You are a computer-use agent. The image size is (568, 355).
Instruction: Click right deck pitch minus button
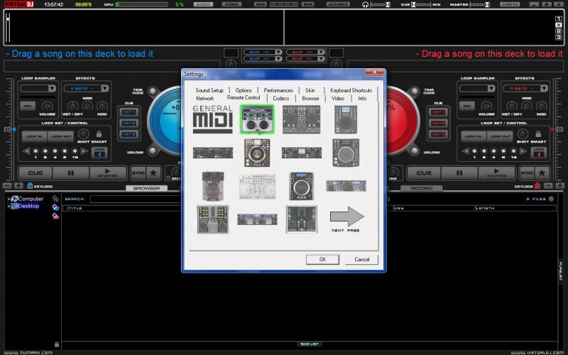[x=548, y=186]
